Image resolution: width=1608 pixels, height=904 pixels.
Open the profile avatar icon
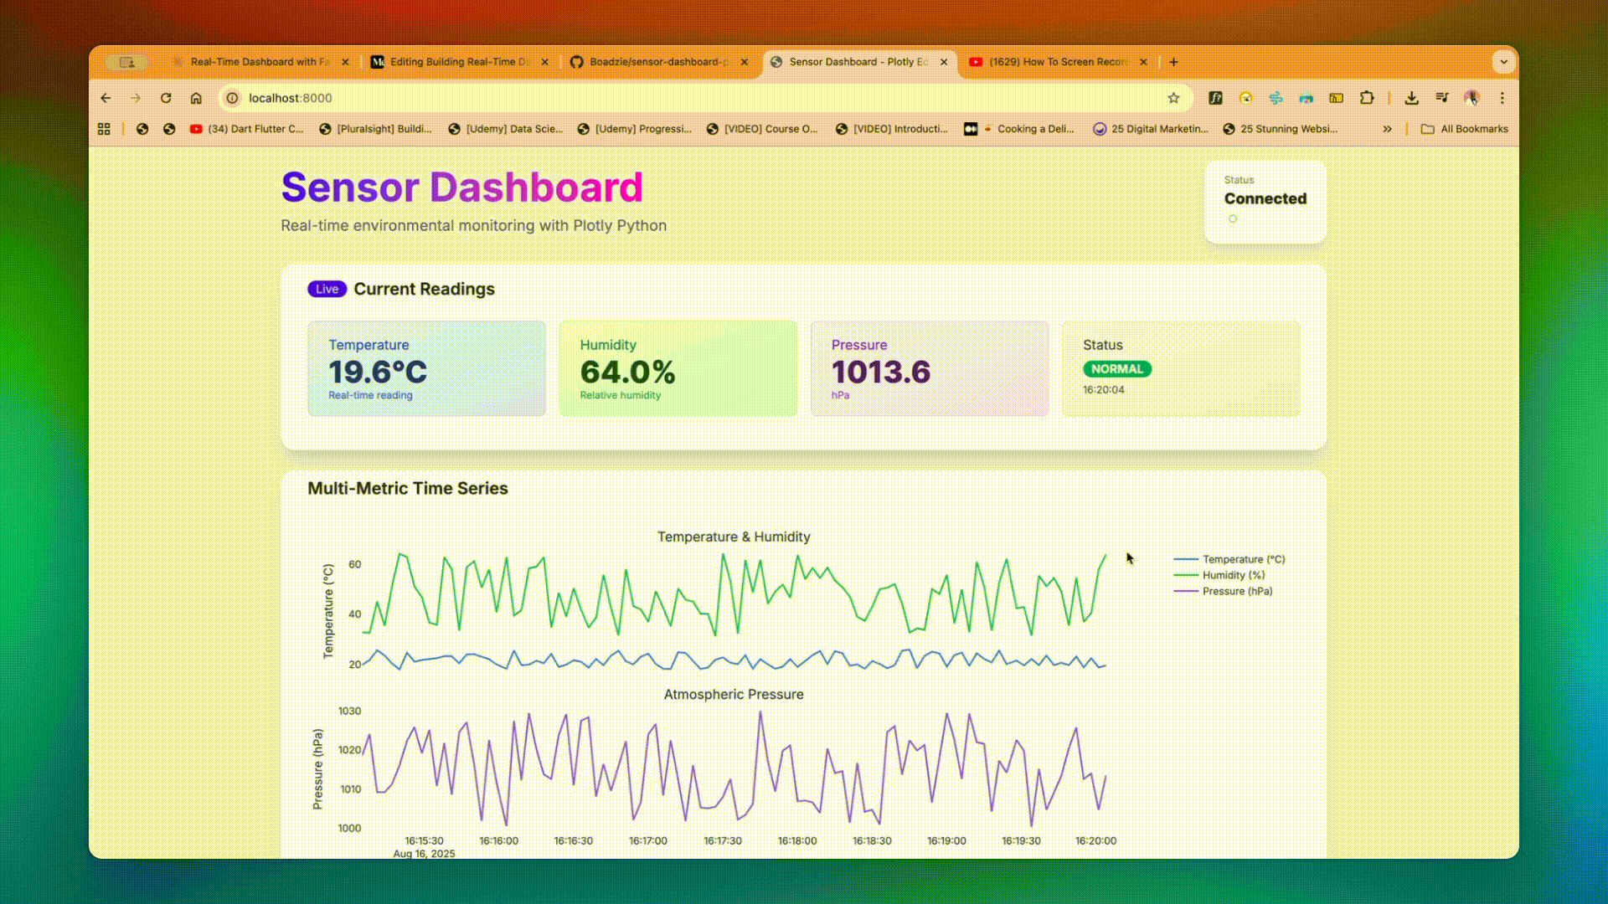coord(1472,98)
